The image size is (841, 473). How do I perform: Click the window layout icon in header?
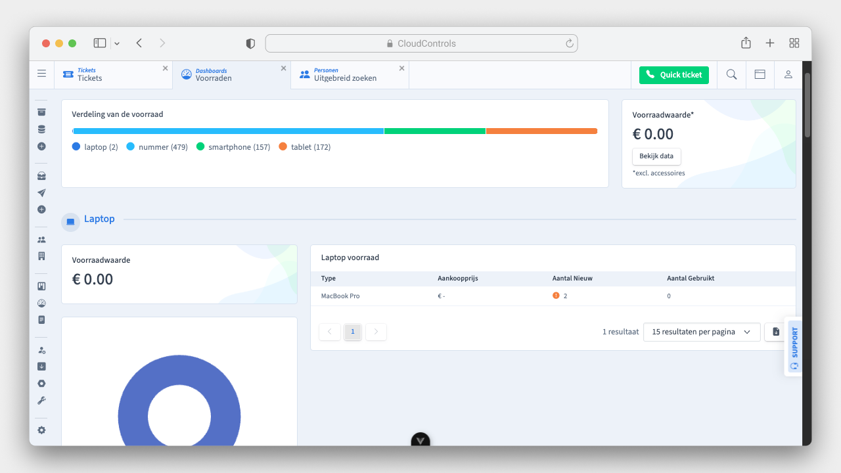[x=760, y=75]
